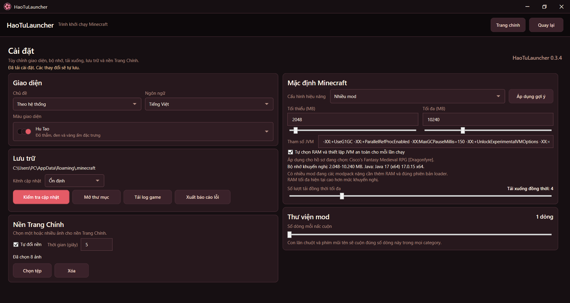
Task: Click 'Chọn tệp' to pick background images
Action: [x=32, y=271]
